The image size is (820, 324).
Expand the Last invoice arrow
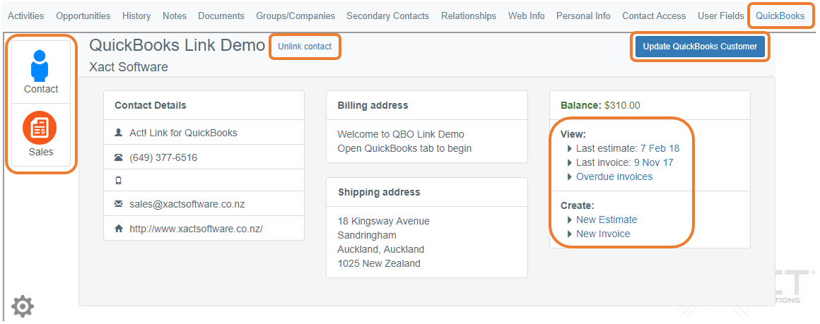570,162
